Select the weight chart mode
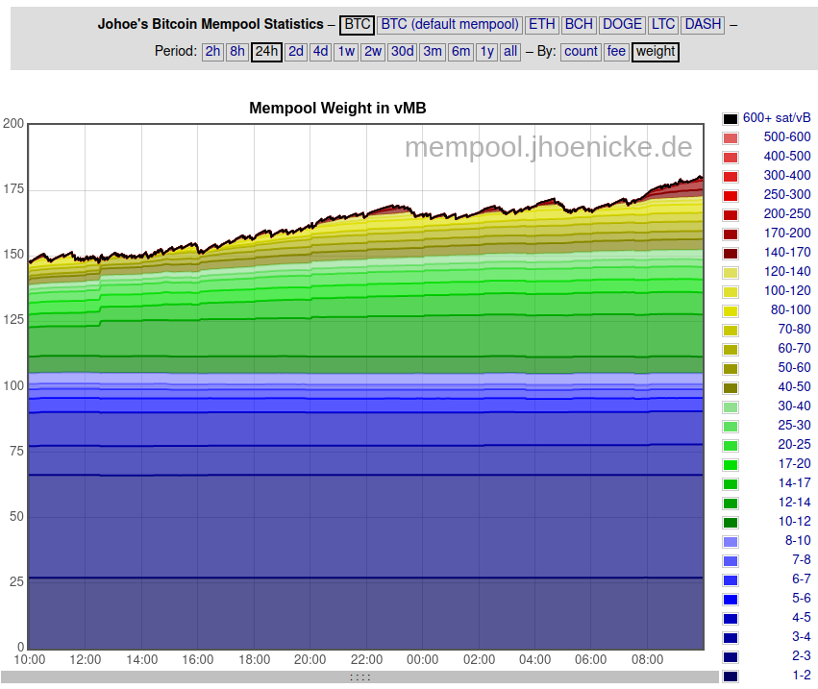 [x=656, y=52]
